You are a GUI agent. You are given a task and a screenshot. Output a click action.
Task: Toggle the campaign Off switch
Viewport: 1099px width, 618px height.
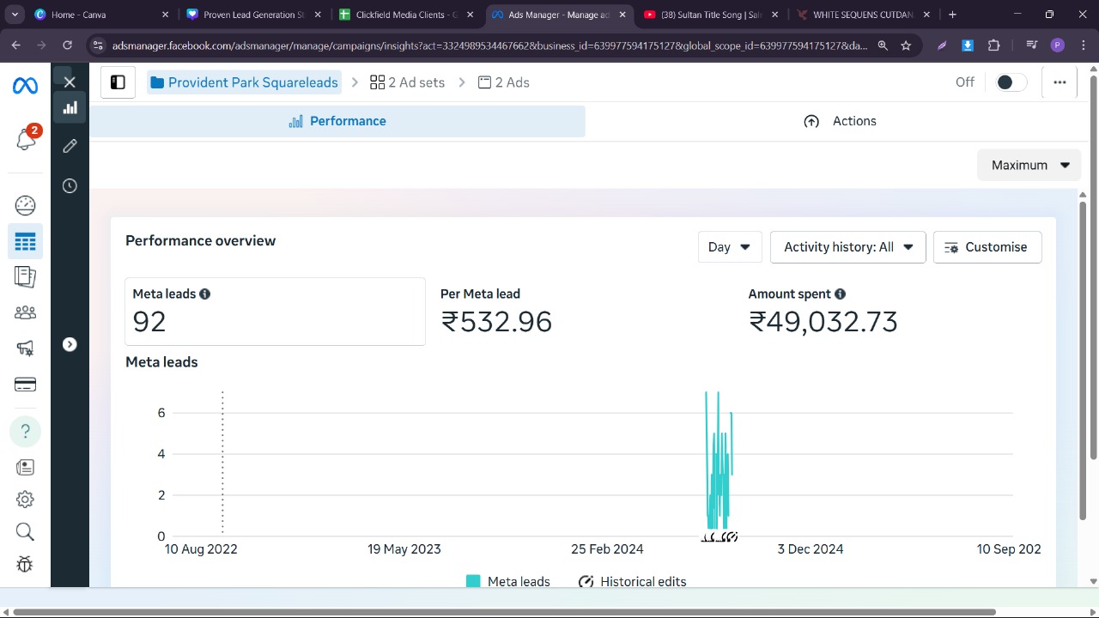(x=1010, y=82)
